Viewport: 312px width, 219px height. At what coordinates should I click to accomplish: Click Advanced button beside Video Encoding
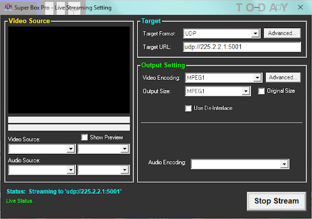(x=283, y=77)
